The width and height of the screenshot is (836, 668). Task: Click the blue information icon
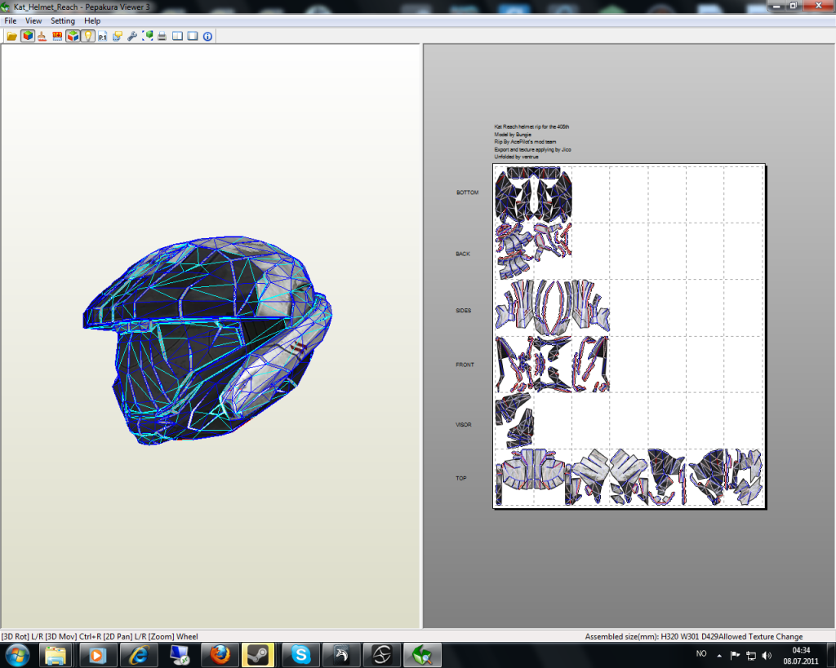(x=207, y=36)
